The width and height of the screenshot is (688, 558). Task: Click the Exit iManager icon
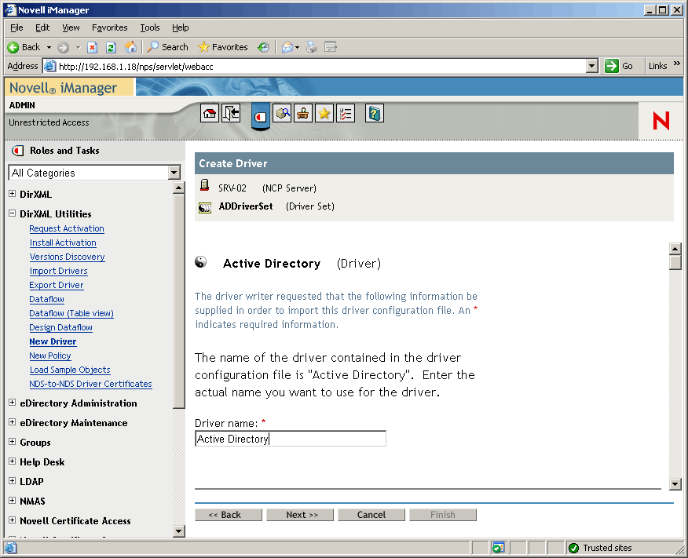click(230, 113)
